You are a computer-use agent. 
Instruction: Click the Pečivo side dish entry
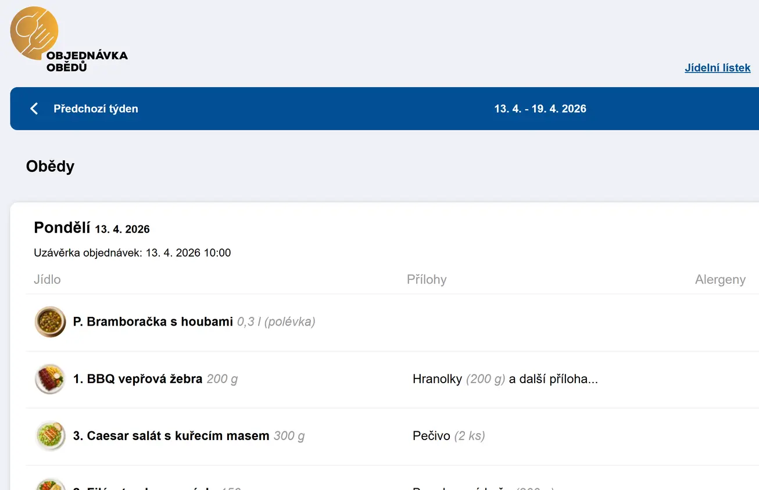pyautogui.click(x=431, y=436)
